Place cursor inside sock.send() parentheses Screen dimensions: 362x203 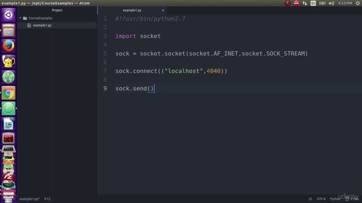tap(150, 89)
